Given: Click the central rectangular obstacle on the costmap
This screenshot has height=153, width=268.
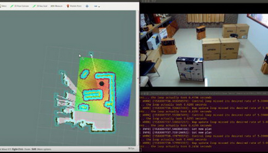Looking at the screenshot, I should [x=92, y=95].
